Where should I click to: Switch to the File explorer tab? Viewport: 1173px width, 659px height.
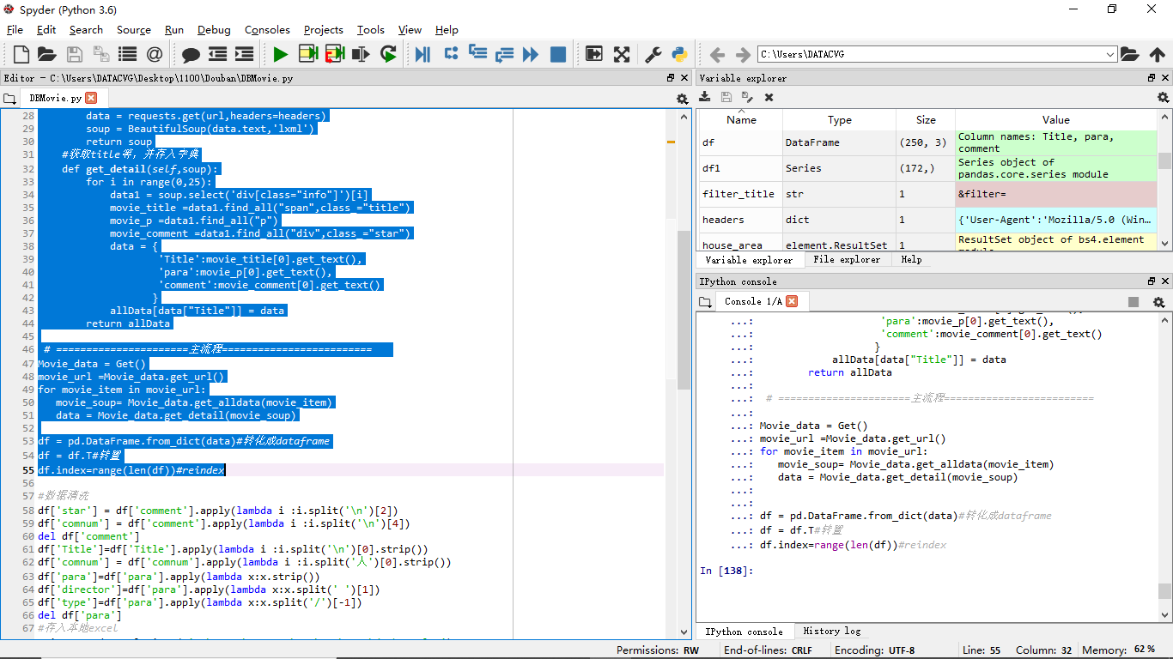click(848, 259)
